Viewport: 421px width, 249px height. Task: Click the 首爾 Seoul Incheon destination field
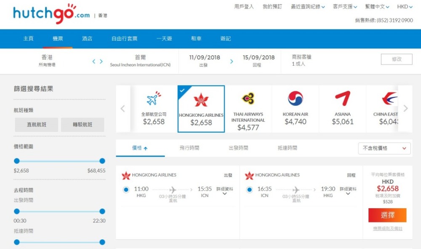(x=140, y=61)
